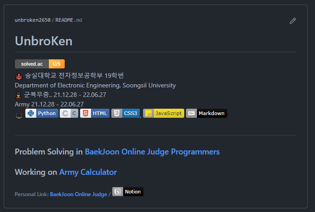The image size is (315, 212).
Task: Click the UnbroKen heading
Action: [x=43, y=41]
